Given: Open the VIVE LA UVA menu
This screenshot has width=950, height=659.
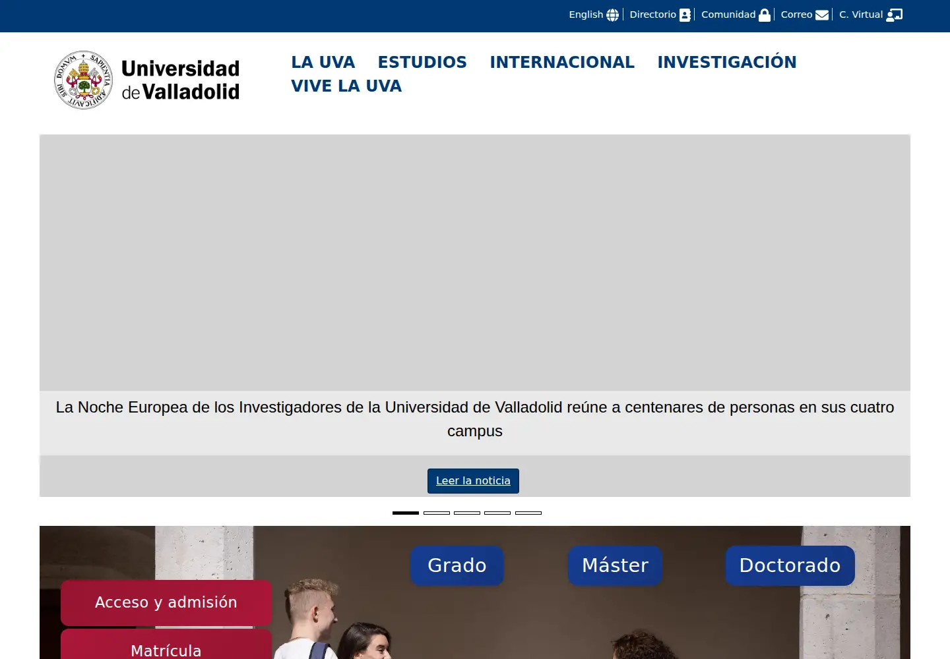Looking at the screenshot, I should click(346, 86).
